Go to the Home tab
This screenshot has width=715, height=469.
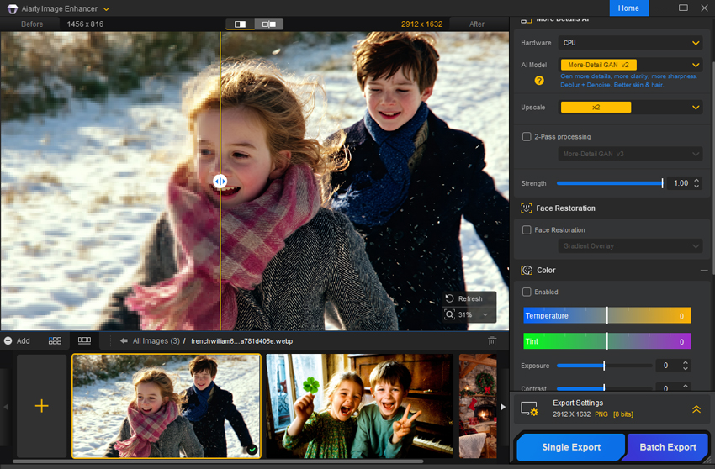[628, 8]
